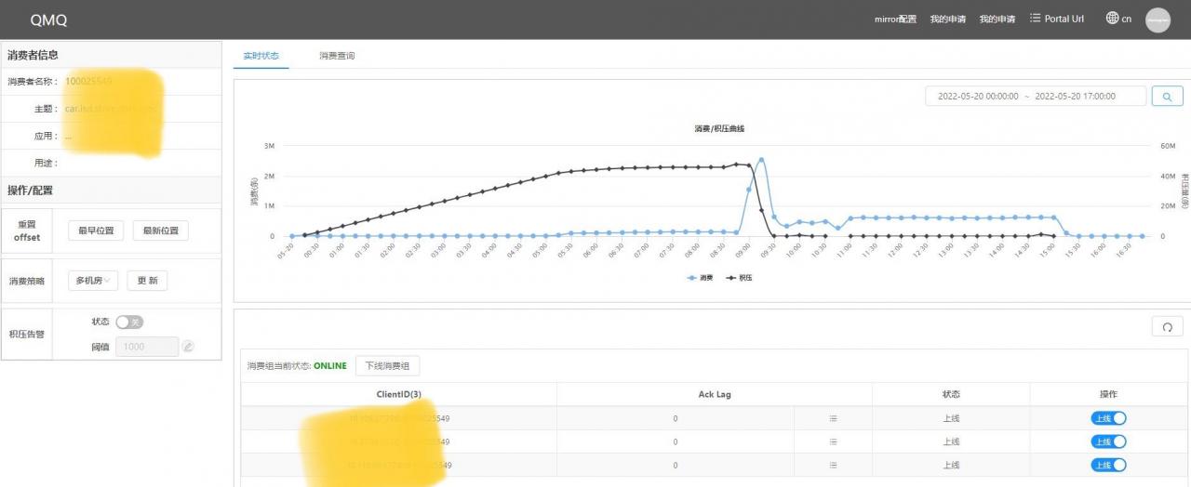Image resolution: width=1191 pixels, height=487 pixels.
Task: Open Ack Lag details icon in second client row
Action: pyautogui.click(x=833, y=441)
